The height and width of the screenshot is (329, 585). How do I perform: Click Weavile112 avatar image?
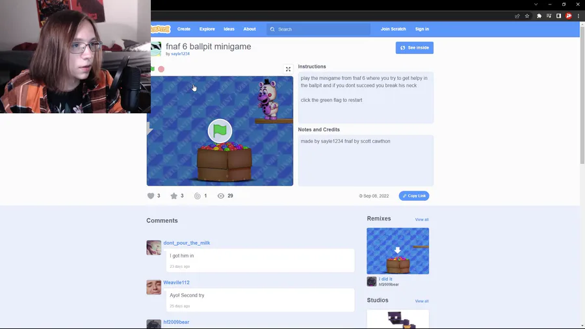coord(153,287)
